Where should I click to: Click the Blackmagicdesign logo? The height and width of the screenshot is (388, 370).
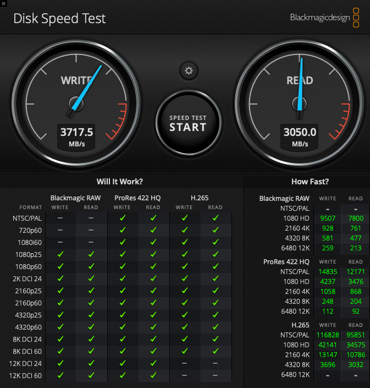(x=324, y=18)
